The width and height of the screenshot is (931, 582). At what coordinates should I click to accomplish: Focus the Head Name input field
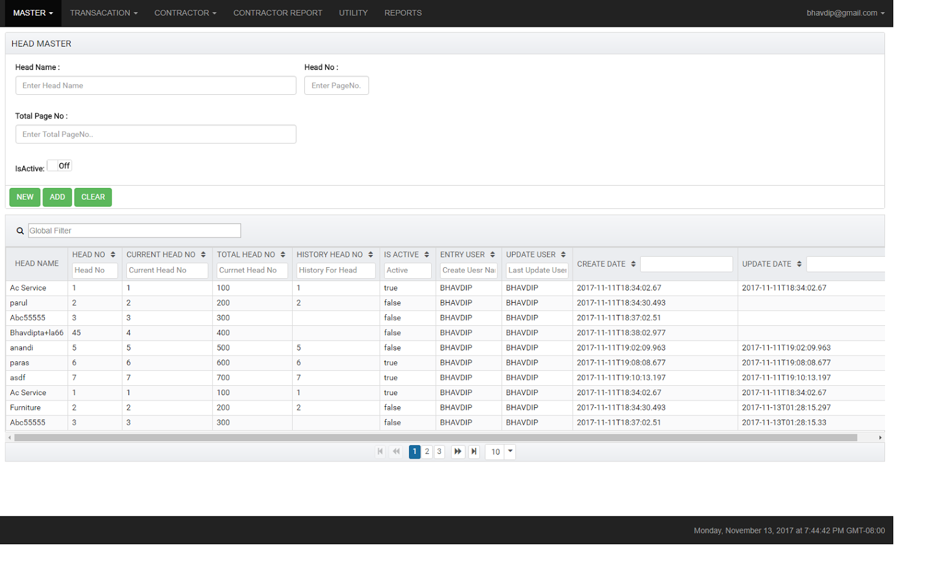pos(156,86)
